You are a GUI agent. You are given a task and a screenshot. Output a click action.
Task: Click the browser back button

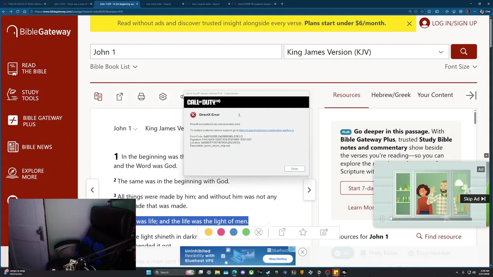click(4, 12)
